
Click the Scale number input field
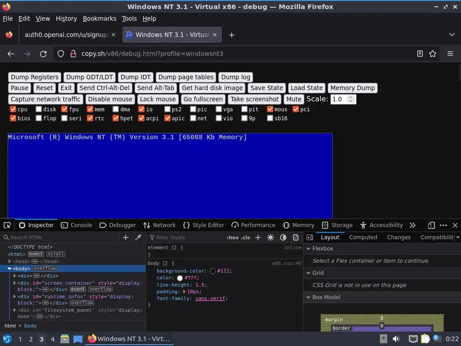pos(343,99)
